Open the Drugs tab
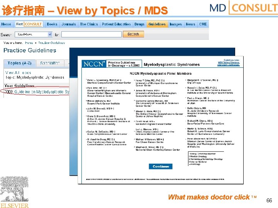The image size is (278, 208). (x=139, y=24)
